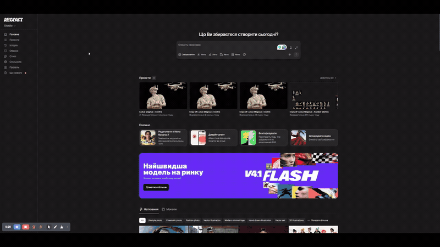Stop the screen recording with red button
Viewport: 440px width, 247px height.
pos(25,227)
